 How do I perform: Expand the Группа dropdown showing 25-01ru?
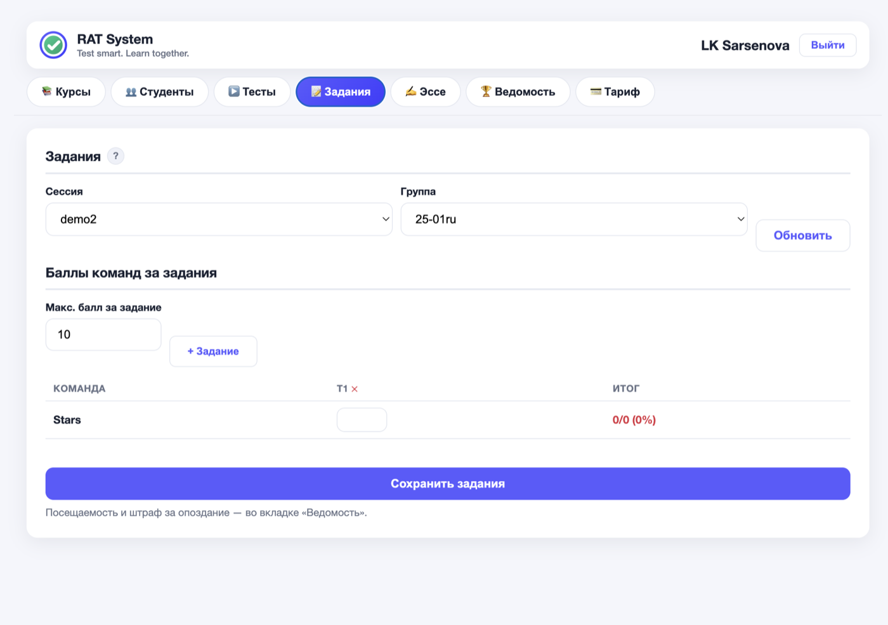[574, 220]
